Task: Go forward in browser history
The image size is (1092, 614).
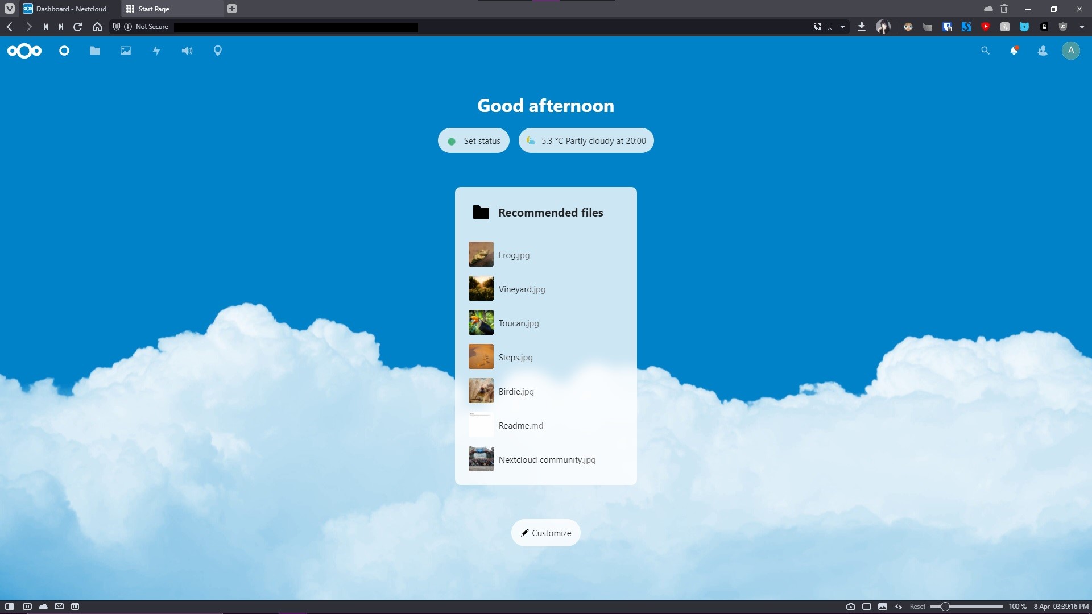Action: 28,27
